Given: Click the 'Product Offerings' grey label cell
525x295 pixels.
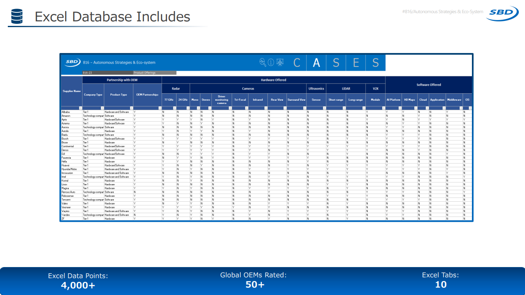Looking at the screenshot, I should 155,73.
